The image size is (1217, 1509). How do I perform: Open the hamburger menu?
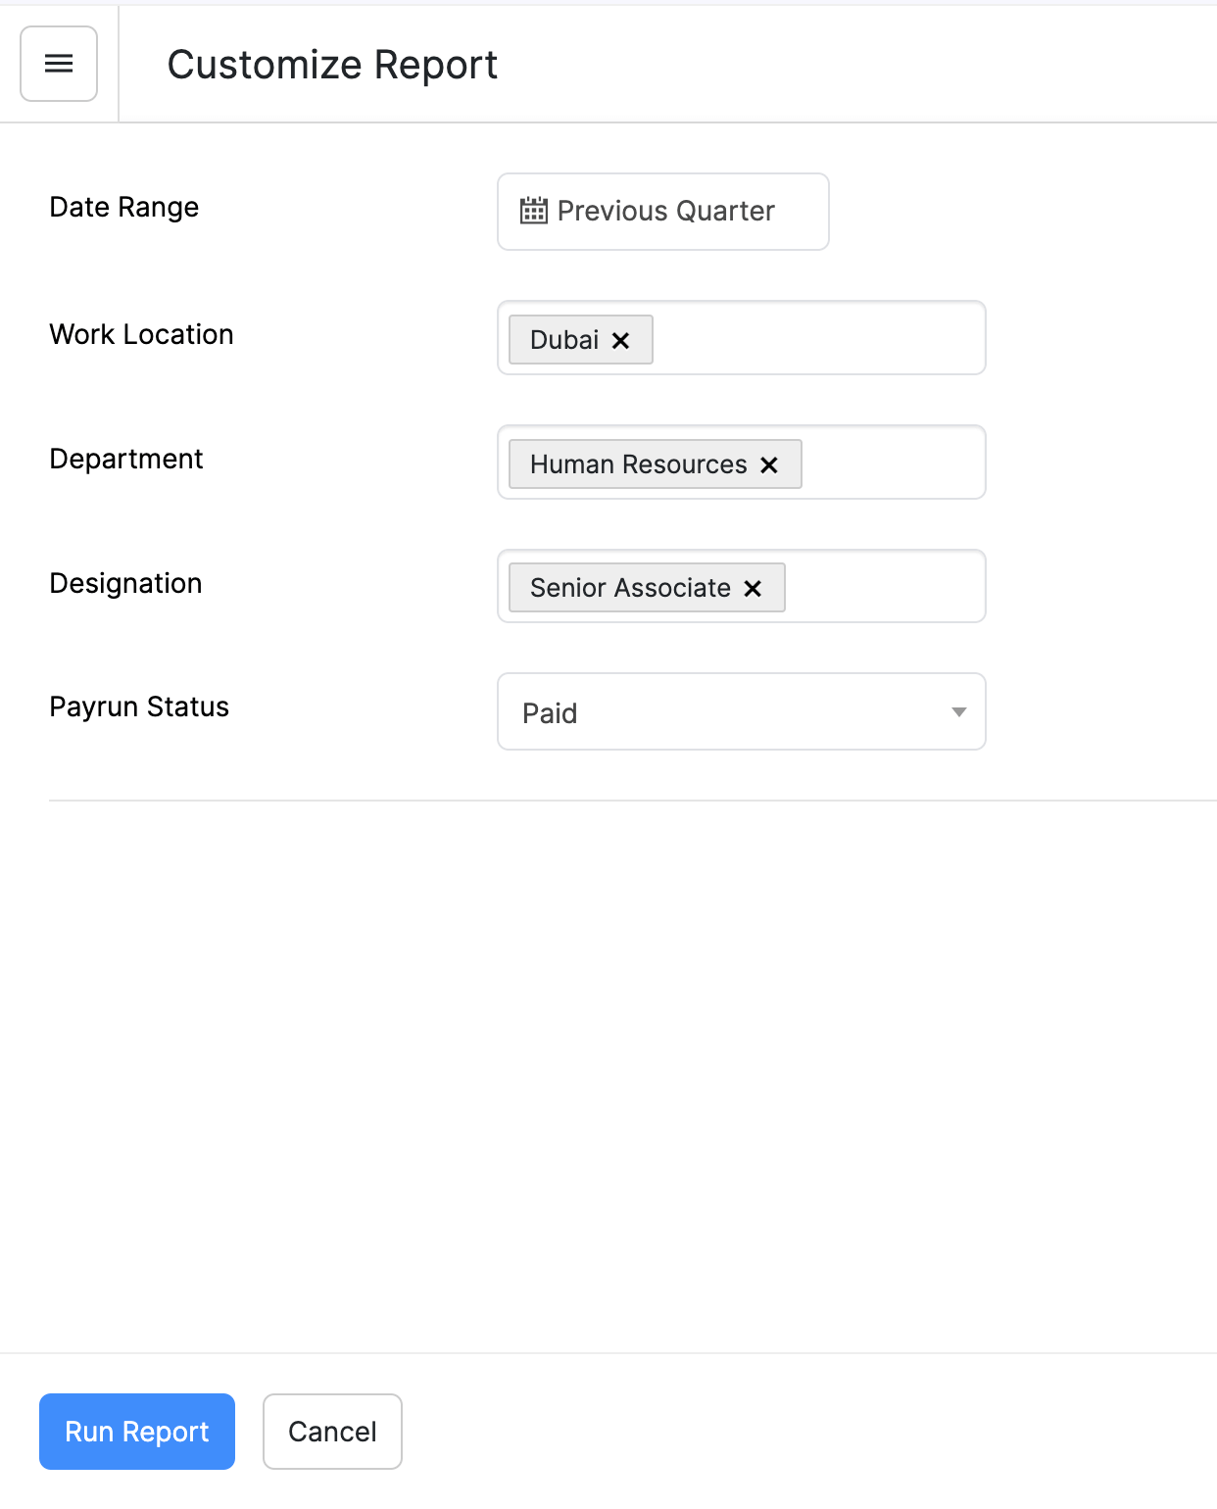click(59, 64)
